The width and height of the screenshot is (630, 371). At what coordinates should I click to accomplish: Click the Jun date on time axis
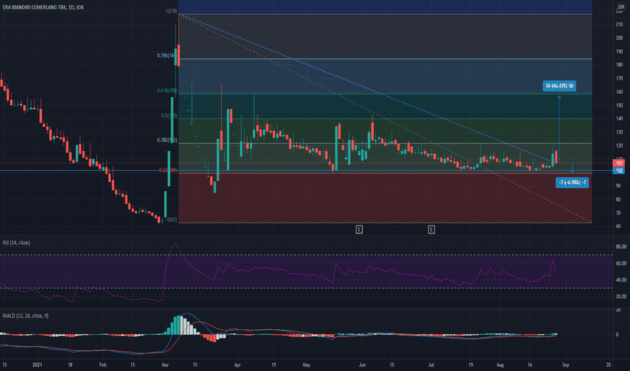362,365
